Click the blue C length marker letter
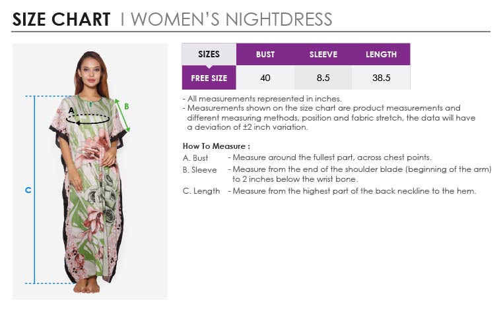This screenshot has width=503, height=309. tap(28, 190)
